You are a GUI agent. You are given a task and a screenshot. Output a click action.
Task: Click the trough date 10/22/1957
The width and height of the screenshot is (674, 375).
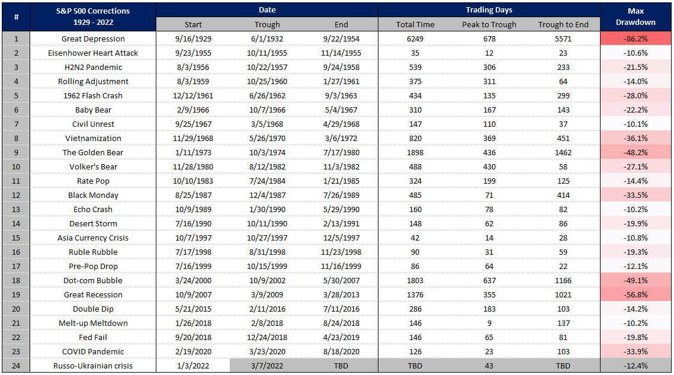267,67
